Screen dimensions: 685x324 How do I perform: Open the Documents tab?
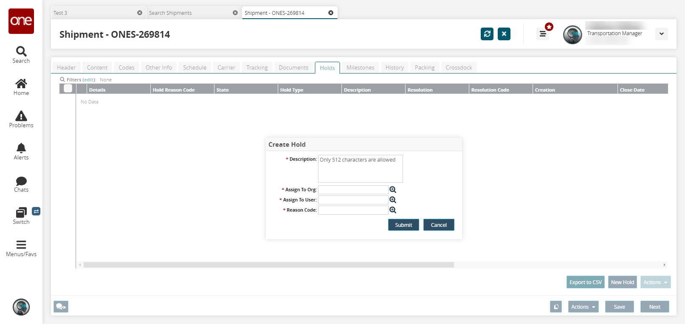293,67
